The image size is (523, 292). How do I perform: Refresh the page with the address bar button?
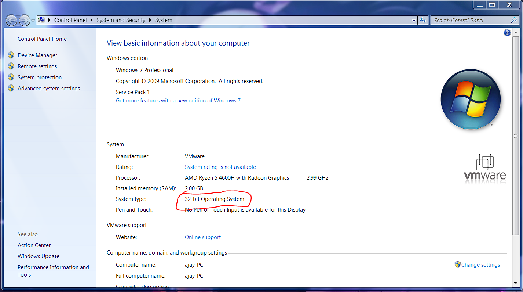pyautogui.click(x=423, y=21)
